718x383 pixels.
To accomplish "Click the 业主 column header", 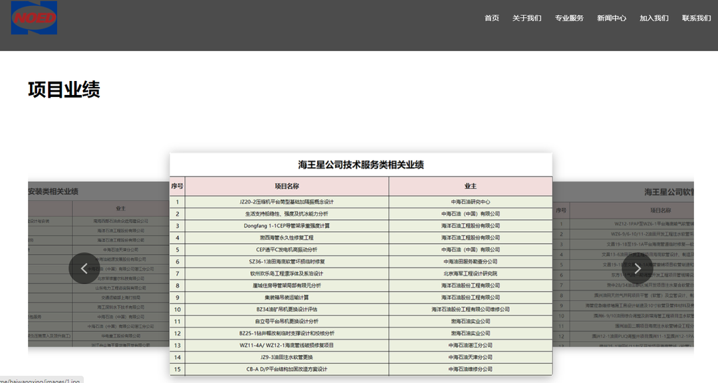I will pos(470,187).
